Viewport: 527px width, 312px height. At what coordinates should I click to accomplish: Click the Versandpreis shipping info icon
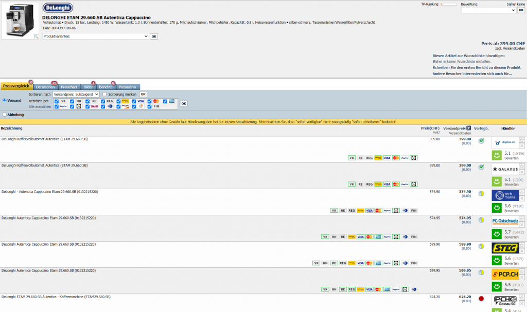coord(469,128)
